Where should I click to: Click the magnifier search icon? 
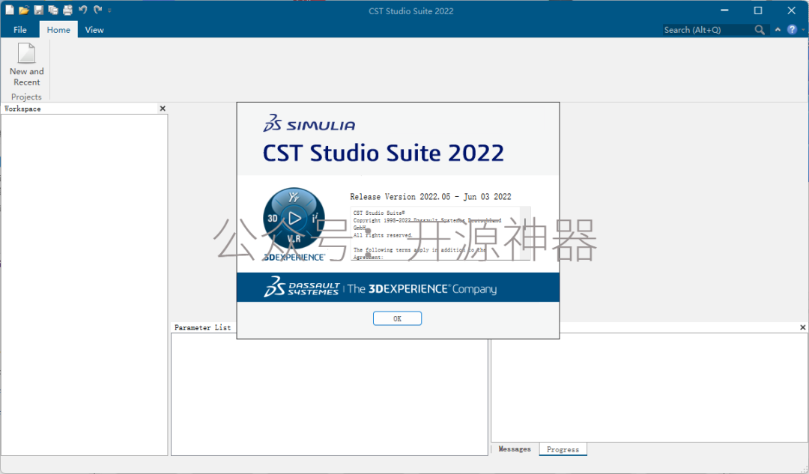click(760, 30)
